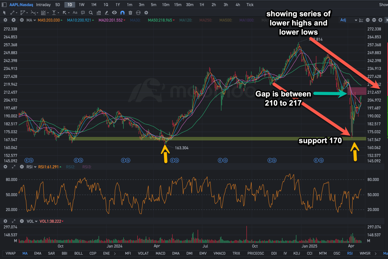Toggle drawings visibility with eye icon
This screenshot has height=259, width=388.
pos(114,13)
